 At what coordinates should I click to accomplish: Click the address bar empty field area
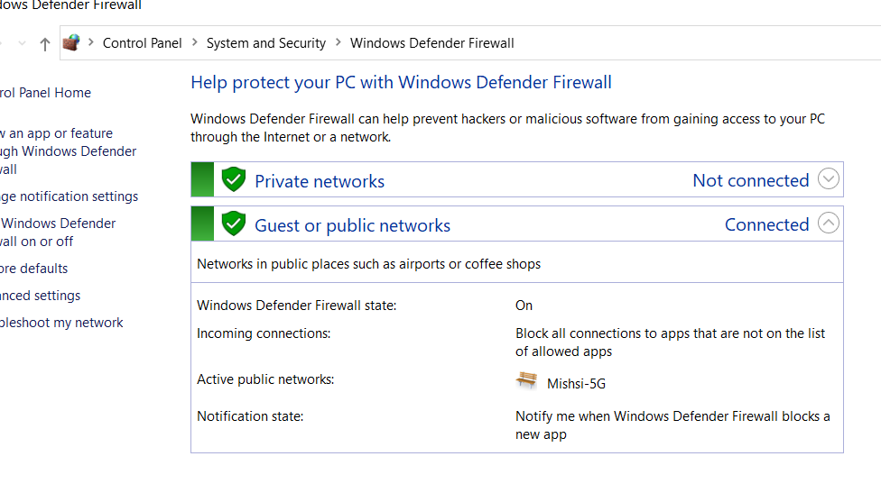(697, 43)
